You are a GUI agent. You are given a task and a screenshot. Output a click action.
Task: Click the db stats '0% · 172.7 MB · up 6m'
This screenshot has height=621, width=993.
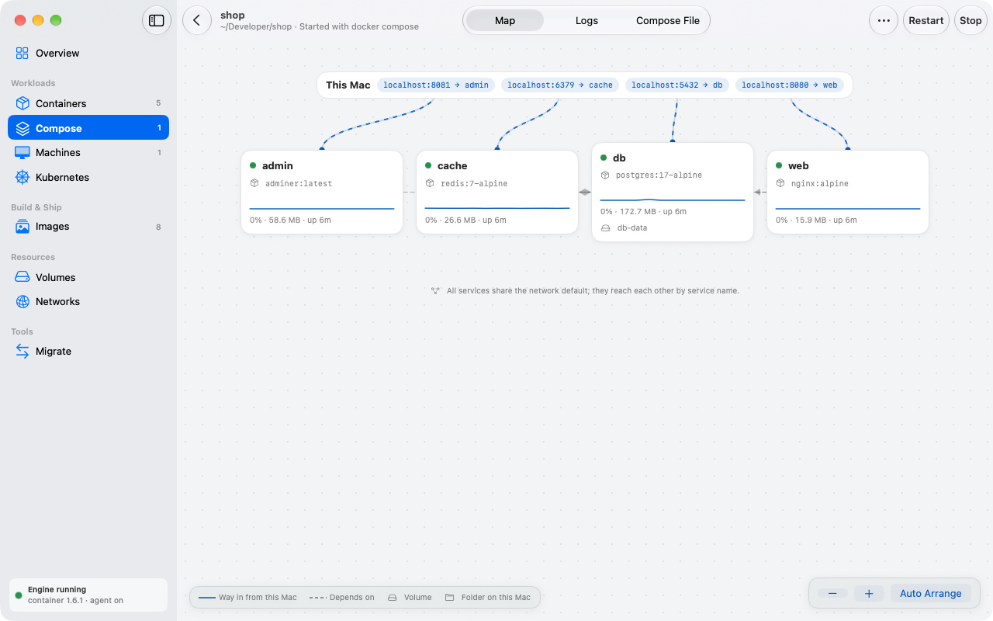click(643, 212)
